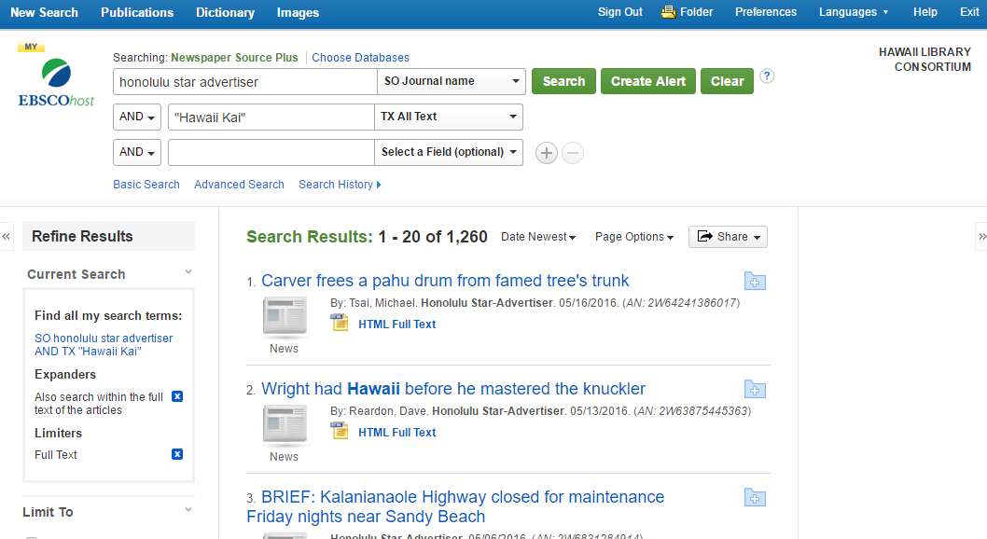
Task: Change second row AND operator dropdown
Action: click(137, 117)
